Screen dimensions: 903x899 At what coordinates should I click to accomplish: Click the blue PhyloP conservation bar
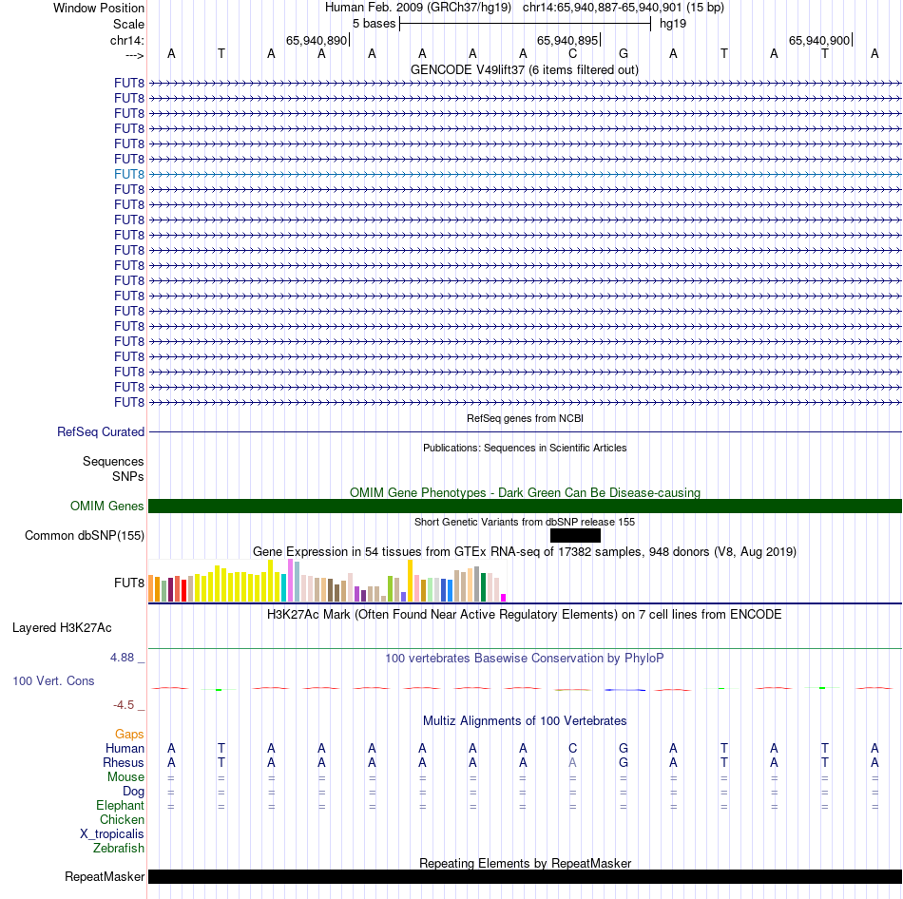tap(624, 689)
